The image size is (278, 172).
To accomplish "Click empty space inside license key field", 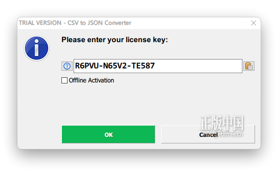I will pos(199,66).
